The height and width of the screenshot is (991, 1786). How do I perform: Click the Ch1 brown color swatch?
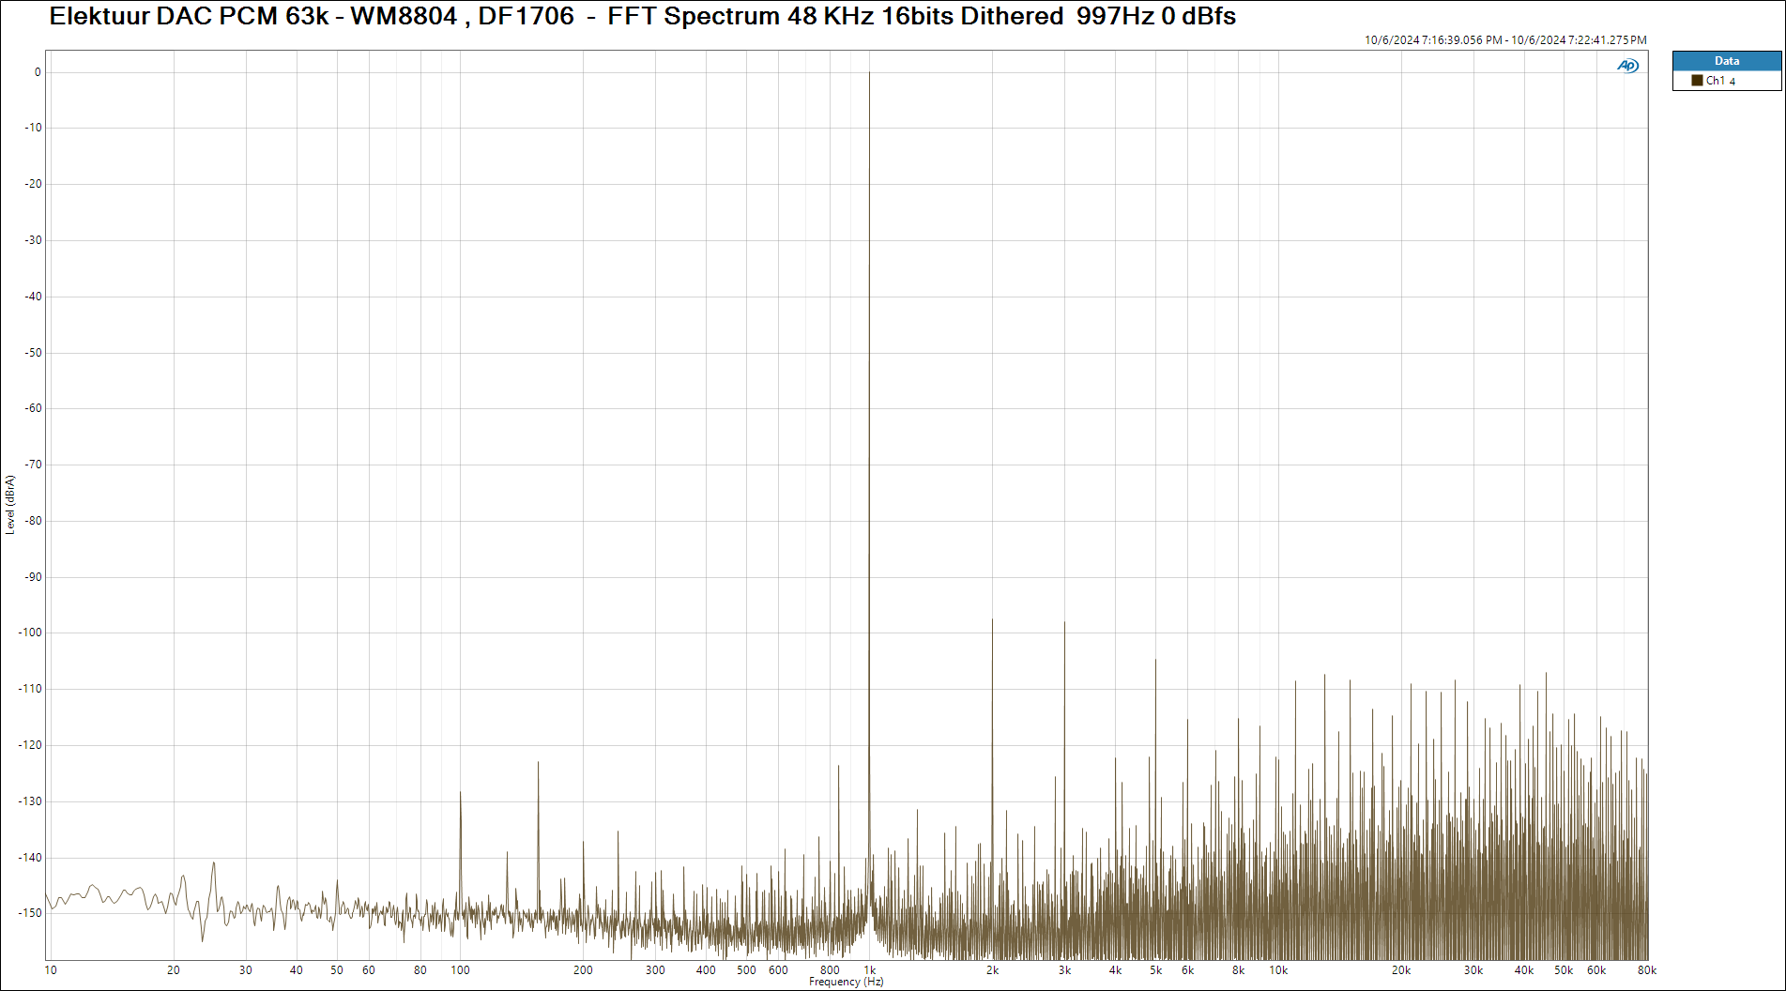coord(1697,81)
